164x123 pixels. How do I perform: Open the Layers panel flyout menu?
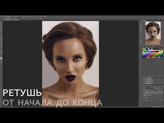163,85
